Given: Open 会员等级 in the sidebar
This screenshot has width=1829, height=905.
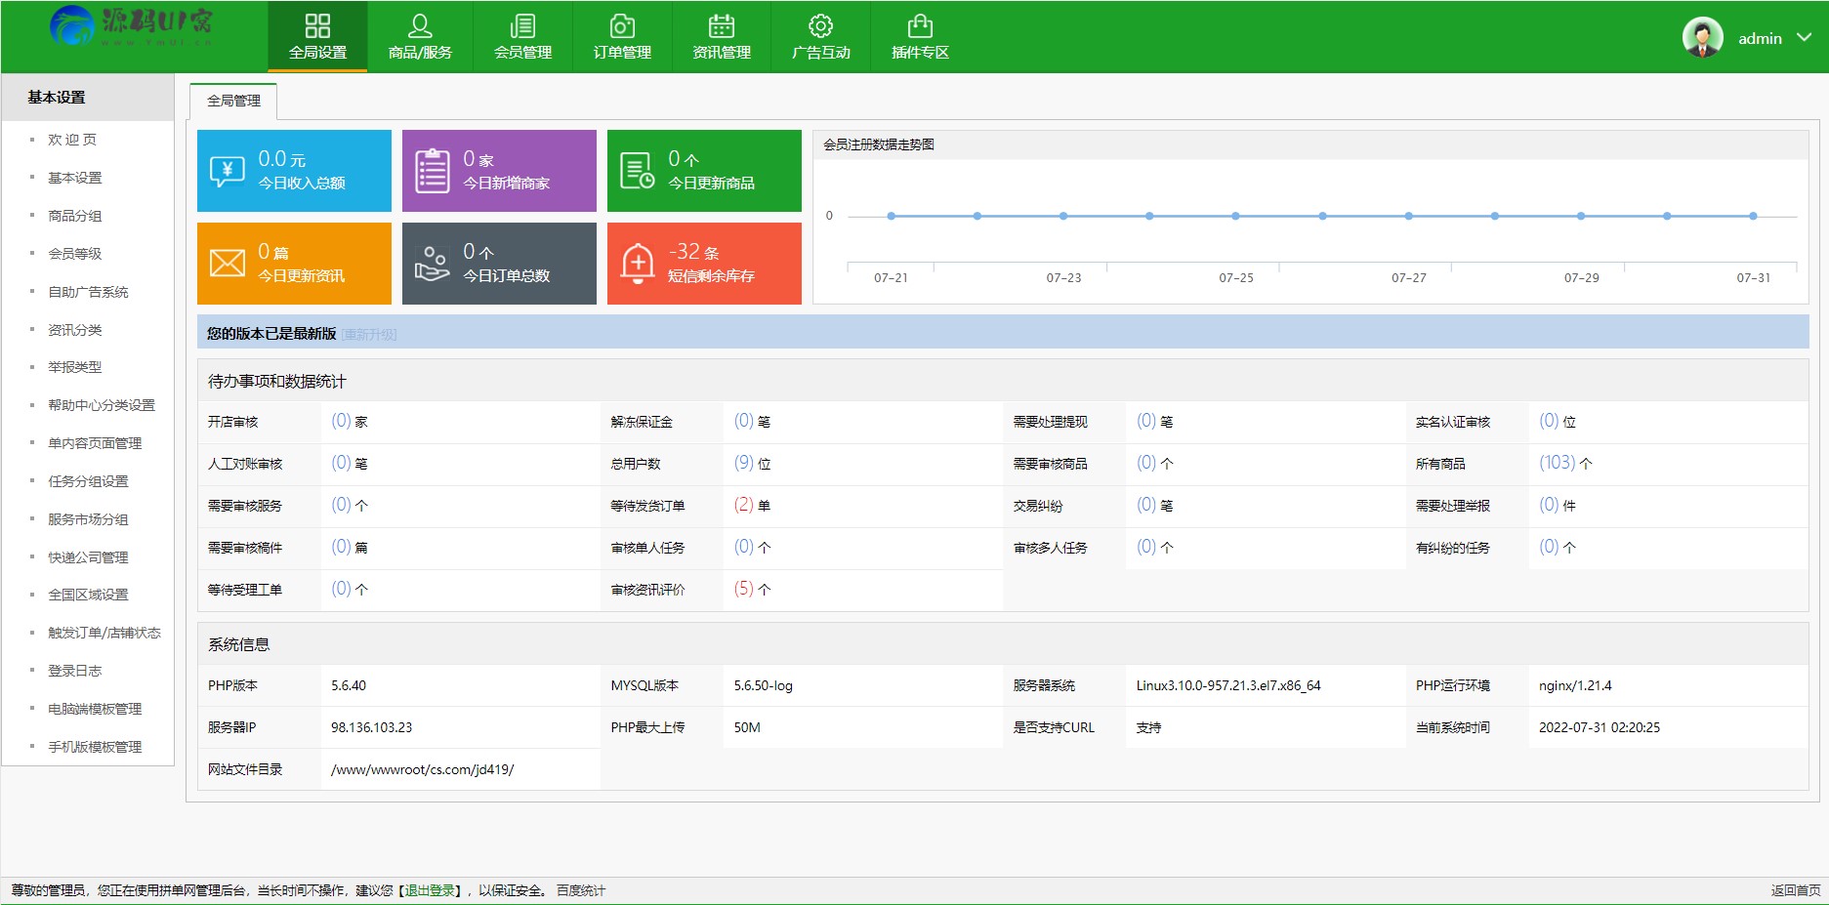Looking at the screenshot, I should 75,254.
